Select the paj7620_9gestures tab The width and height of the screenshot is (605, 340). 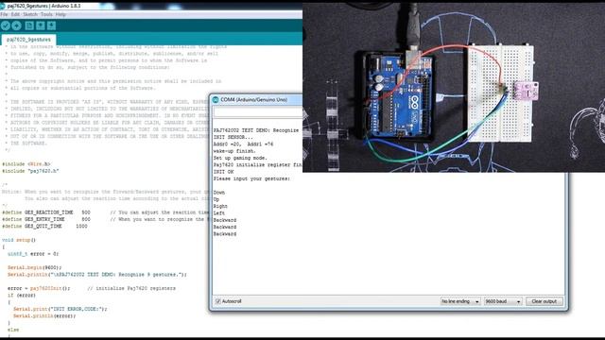click(x=28, y=40)
